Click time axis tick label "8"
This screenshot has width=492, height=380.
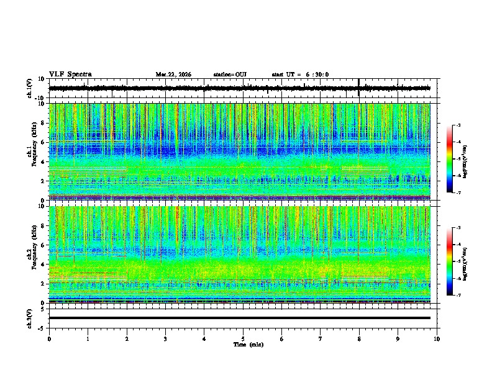[x=359, y=339]
